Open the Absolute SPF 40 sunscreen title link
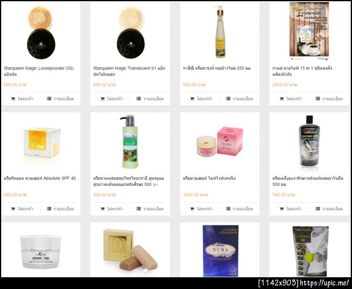Image resolution: width=352 pixels, height=289 pixels. click(40, 178)
